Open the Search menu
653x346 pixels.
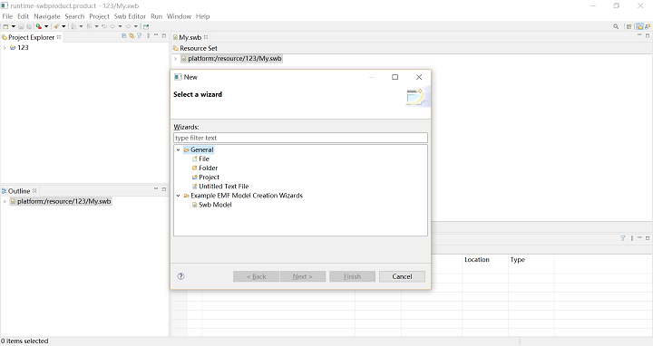(x=74, y=16)
